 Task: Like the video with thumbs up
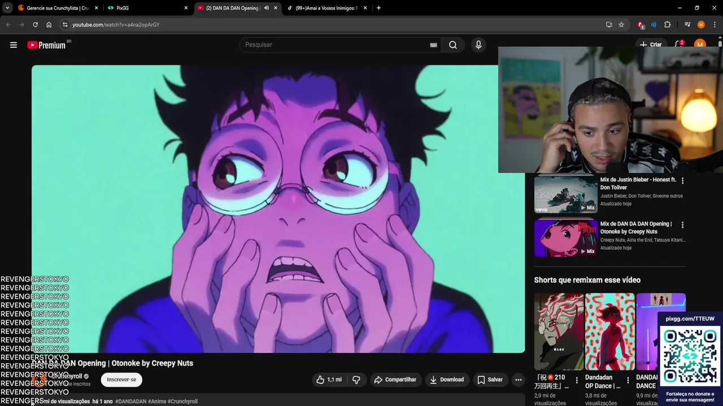point(329,379)
